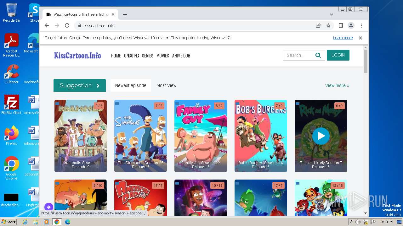Click the address bar URL
Viewport: 403px width, 226px height.
coord(99,26)
